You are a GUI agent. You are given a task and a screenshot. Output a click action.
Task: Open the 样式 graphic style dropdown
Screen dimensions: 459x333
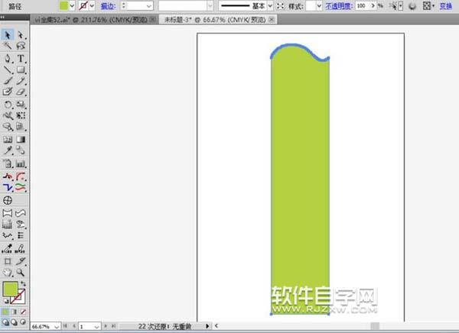[x=319, y=5]
